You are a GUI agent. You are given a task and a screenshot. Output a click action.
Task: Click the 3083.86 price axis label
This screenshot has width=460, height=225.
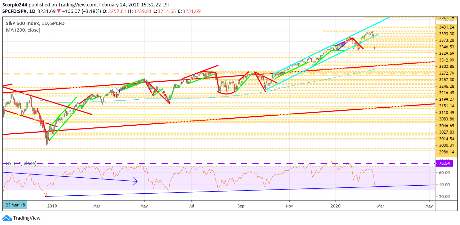(447, 119)
